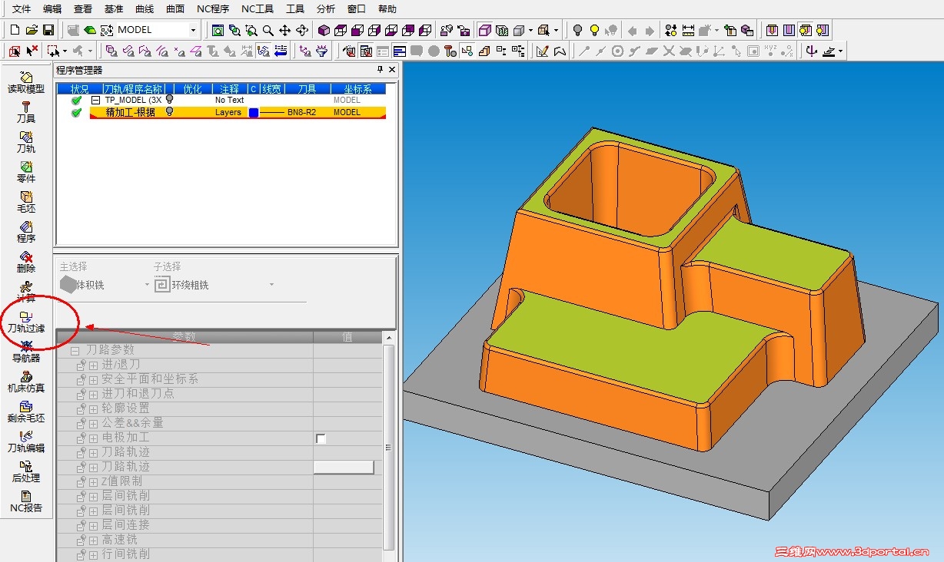
Task: Open the 主选择 体积铣 dropdown
Action: (x=148, y=285)
